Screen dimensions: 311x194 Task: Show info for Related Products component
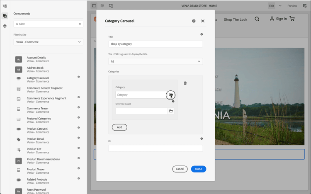coord(78,178)
